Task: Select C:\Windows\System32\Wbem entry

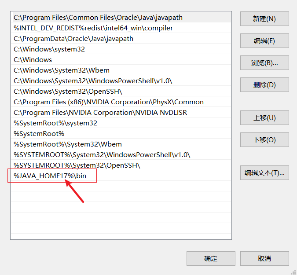Action: (x=121, y=70)
